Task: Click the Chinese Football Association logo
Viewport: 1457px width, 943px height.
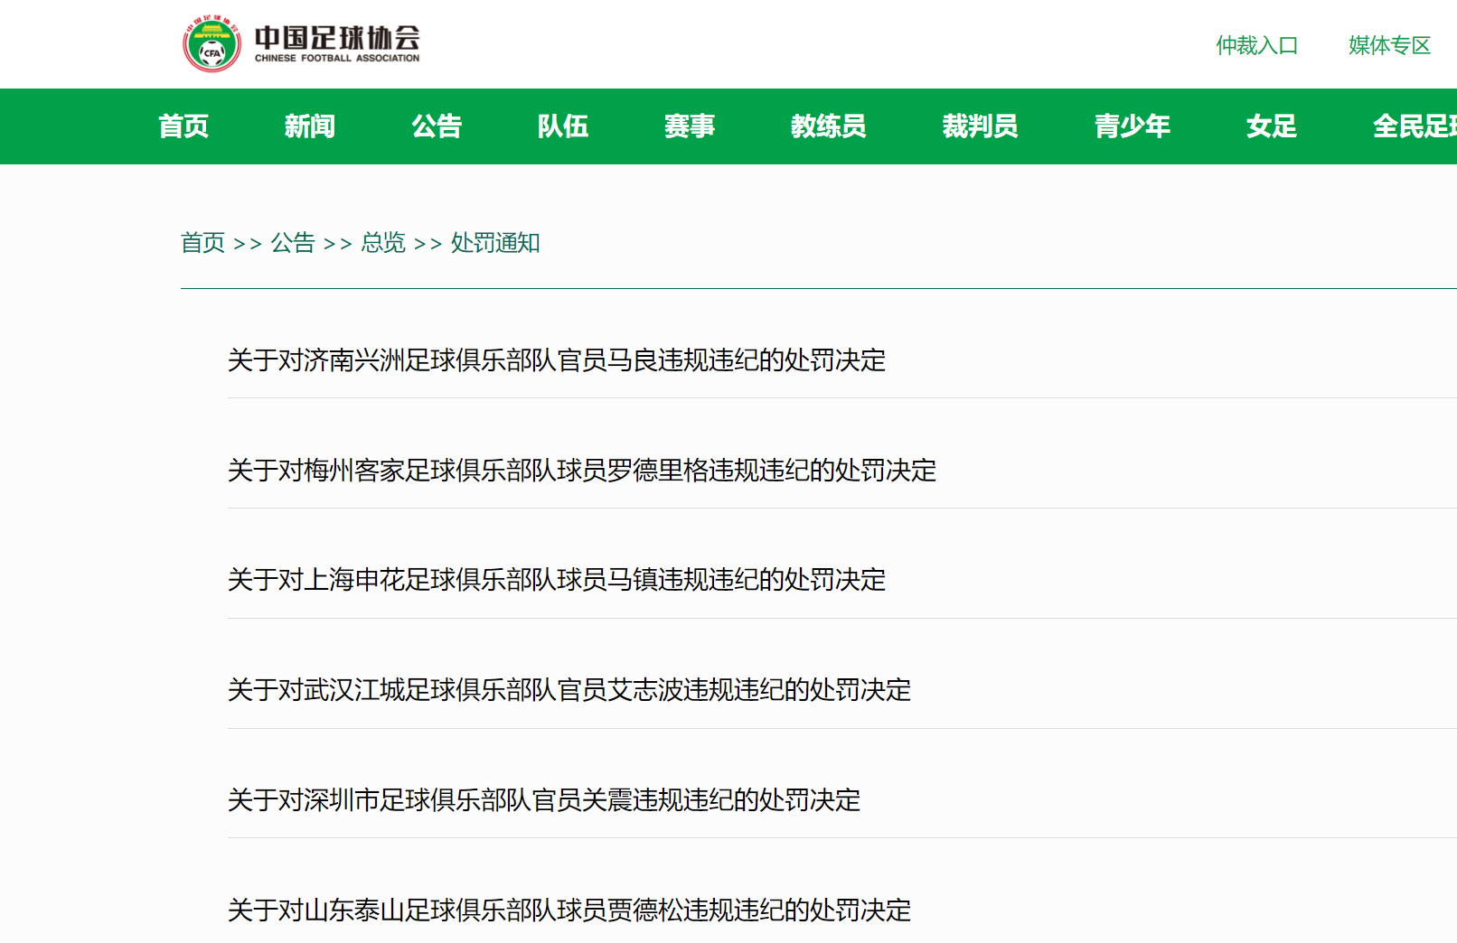Action: (301, 43)
